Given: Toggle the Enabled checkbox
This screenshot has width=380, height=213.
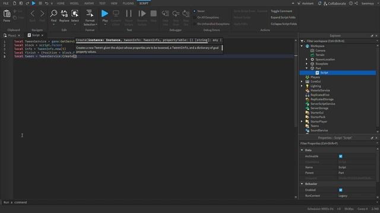Looking at the screenshot, I should click(x=340, y=190).
